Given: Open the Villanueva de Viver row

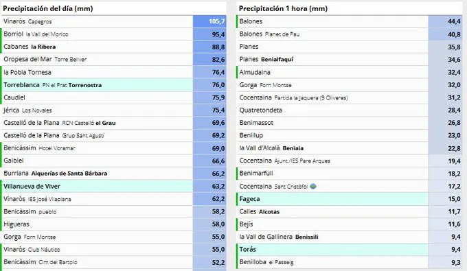Looking at the screenshot, I should coord(114,186).
